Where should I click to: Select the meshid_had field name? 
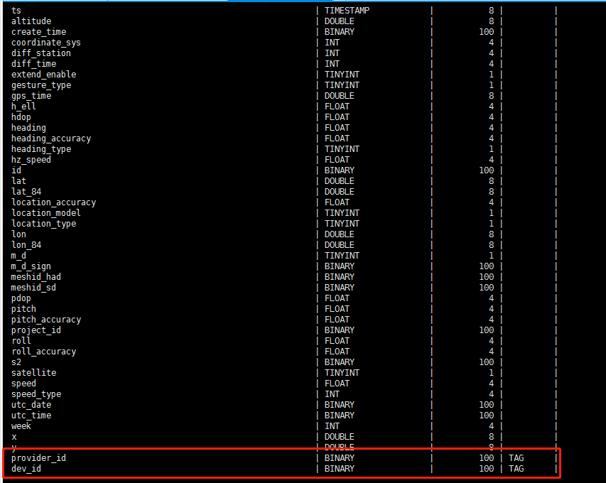[36, 276]
